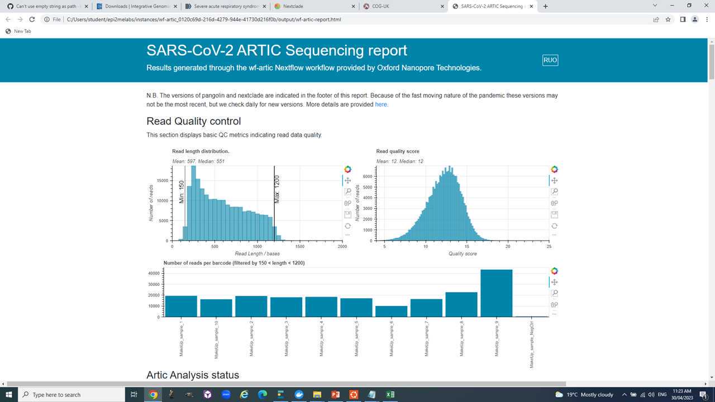Activate Pan tool on barcode bar chart

coord(554,282)
